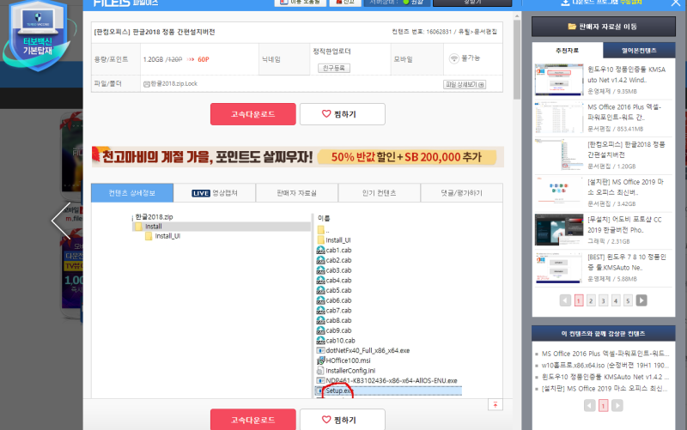The height and width of the screenshot is (430, 687).
Task: Open [설치판] MS Office 2019 title link
Action: pos(626,187)
